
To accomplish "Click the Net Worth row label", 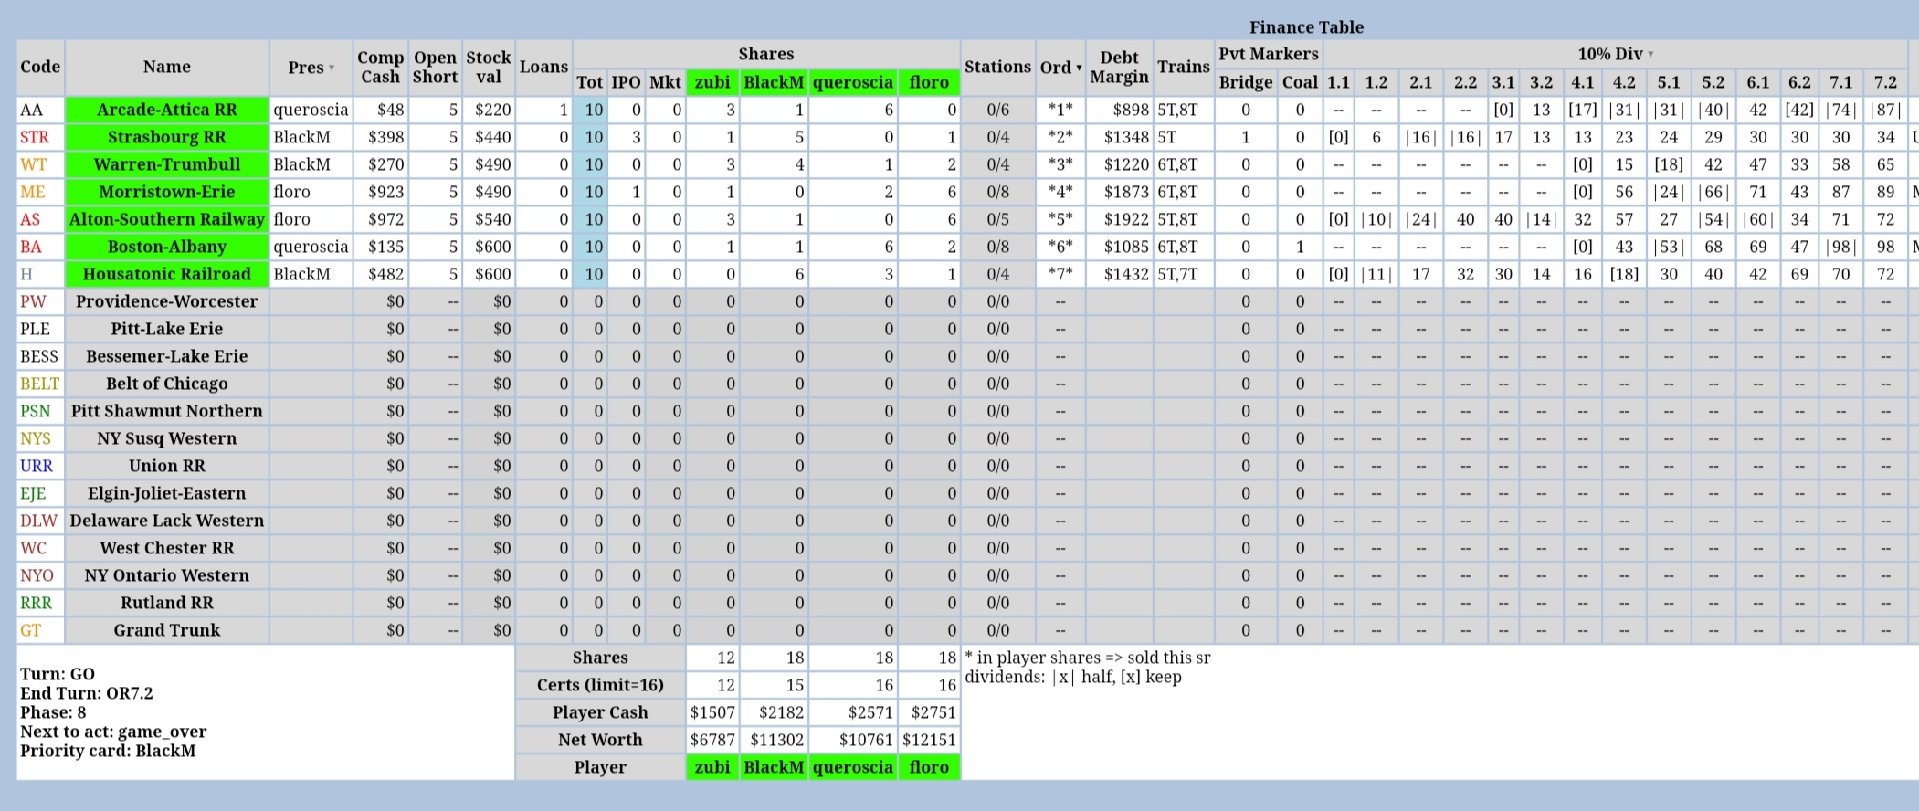I will 600,740.
